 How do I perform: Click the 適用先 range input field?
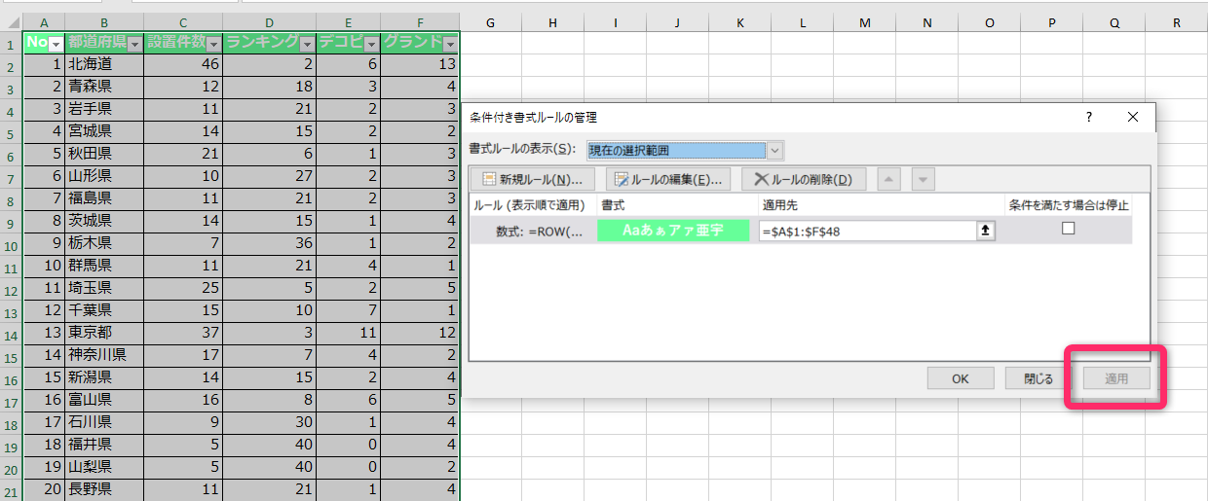coord(867,231)
